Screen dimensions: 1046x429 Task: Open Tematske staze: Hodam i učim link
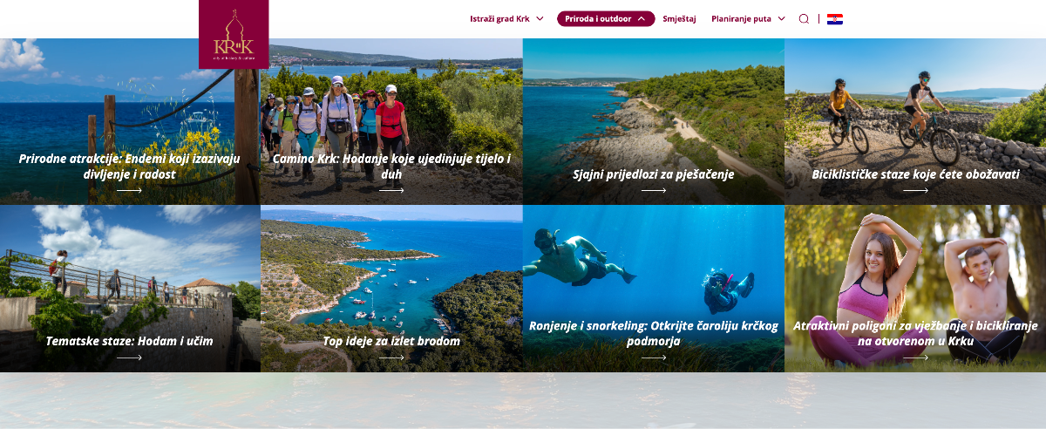[129, 341]
